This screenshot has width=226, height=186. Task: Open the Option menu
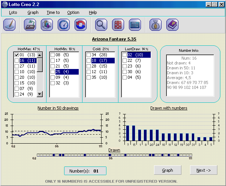tap(73, 12)
